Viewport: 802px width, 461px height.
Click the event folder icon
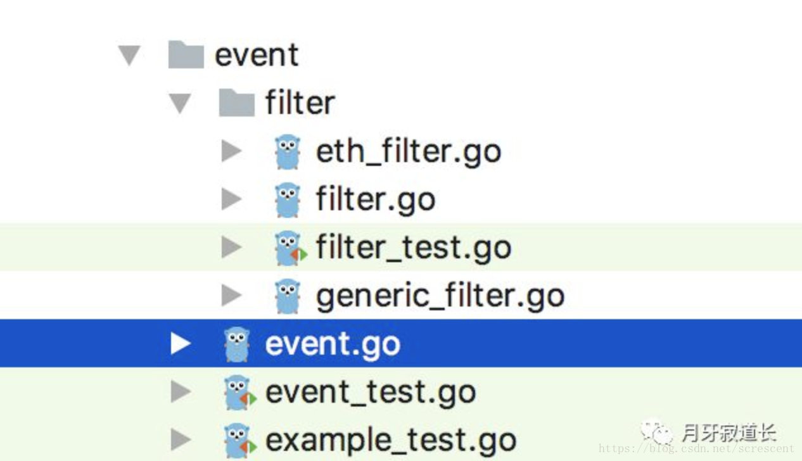(x=185, y=55)
